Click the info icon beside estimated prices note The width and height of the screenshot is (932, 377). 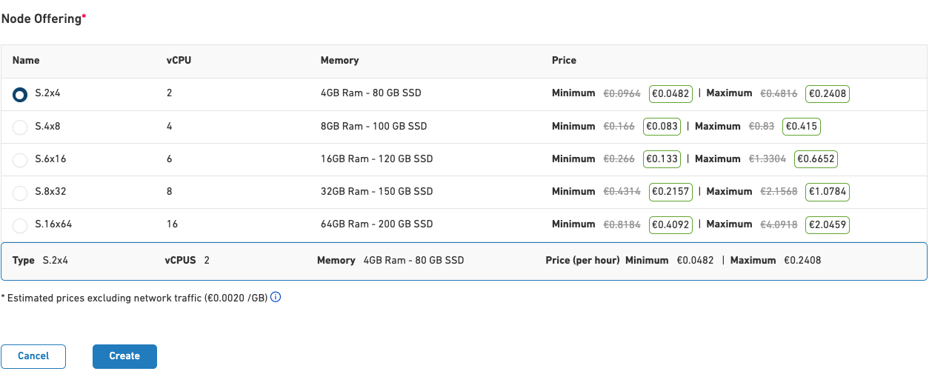coord(276,298)
